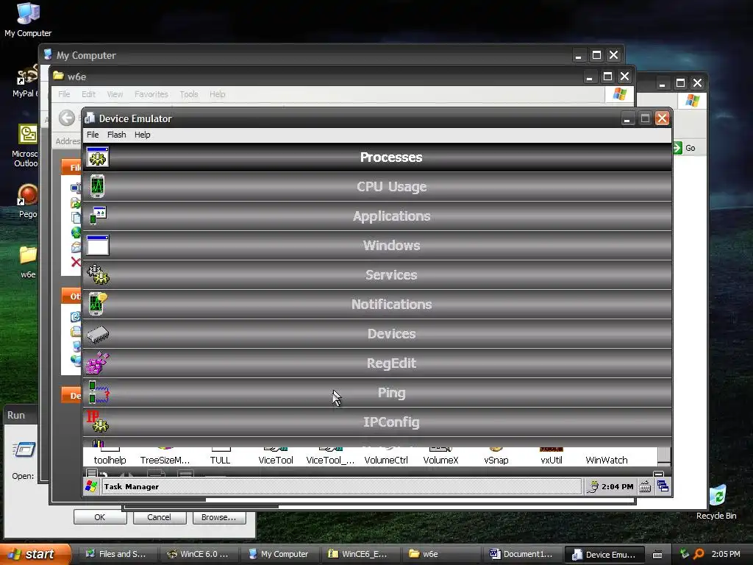Screen dimensions: 753x565
Task: Open the File menu in Device Emulator
Action: point(93,135)
